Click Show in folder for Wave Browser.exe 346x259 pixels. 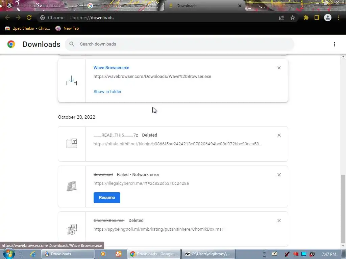click(107, 92)
